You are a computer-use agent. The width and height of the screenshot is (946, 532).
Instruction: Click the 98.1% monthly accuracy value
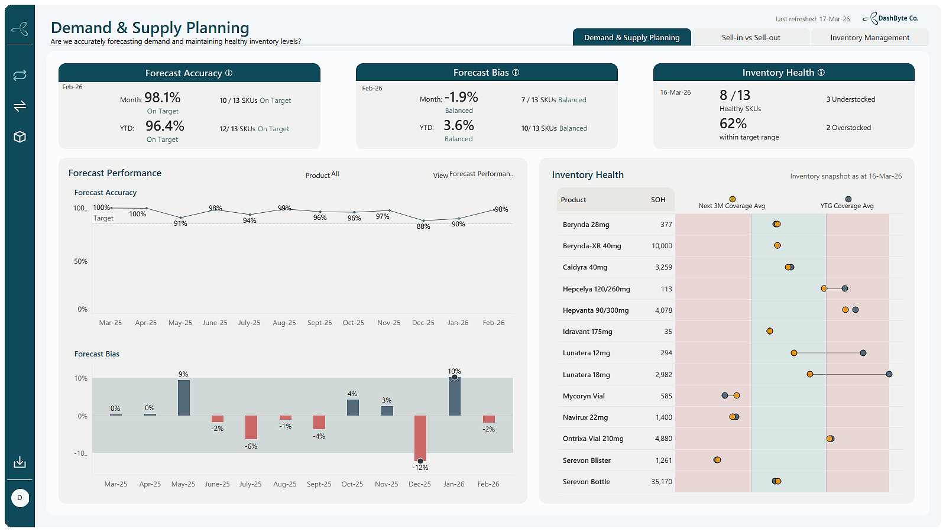click(x=163, y=98)
